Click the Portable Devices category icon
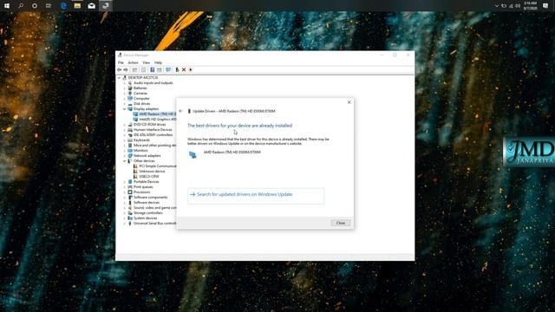The width and height of the screenshot is (555, 312). [x=130, y=181]
